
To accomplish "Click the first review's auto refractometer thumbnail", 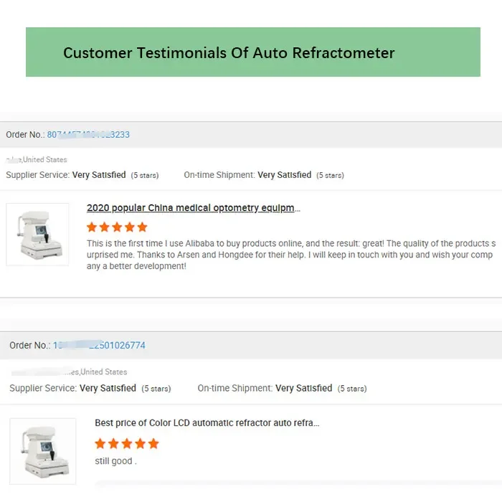I will [x=37, y=235].
